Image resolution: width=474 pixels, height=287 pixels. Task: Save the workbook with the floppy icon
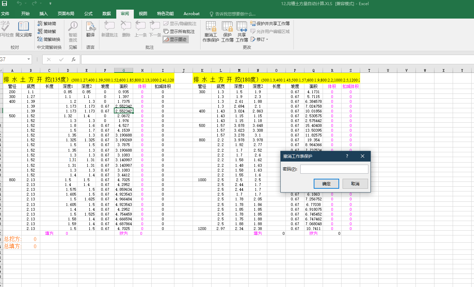[4, 3]
